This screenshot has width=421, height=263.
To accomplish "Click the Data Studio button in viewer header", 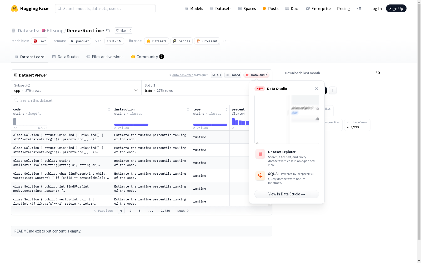I will (257, 75).
